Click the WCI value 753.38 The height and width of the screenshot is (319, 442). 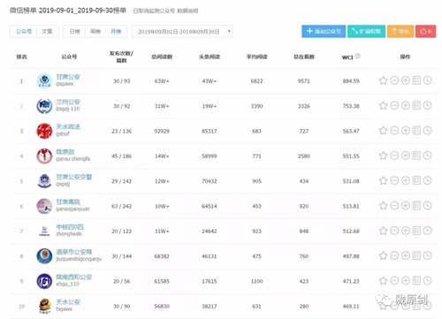point(351,106)
